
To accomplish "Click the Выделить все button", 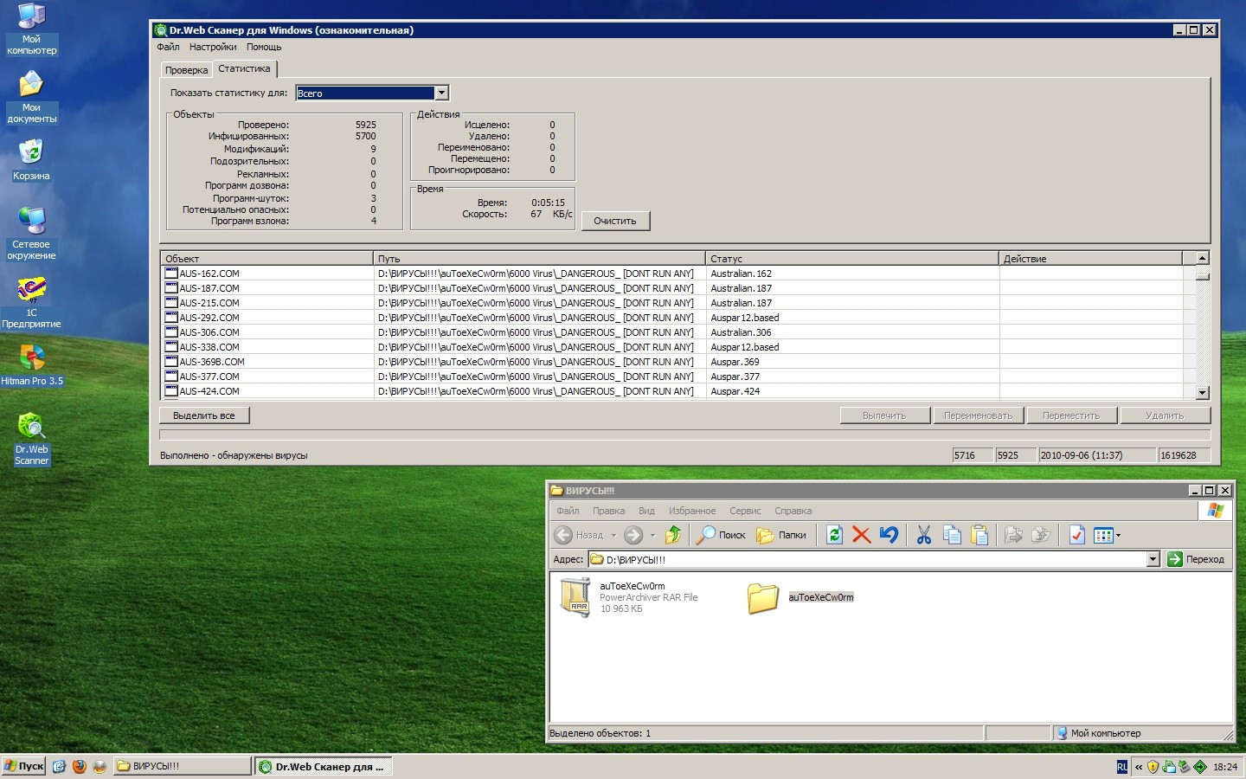I will click(204, 415).
